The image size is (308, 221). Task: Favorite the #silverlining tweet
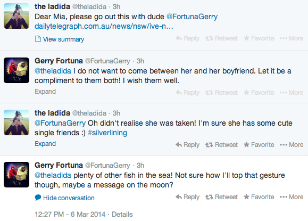259,145
